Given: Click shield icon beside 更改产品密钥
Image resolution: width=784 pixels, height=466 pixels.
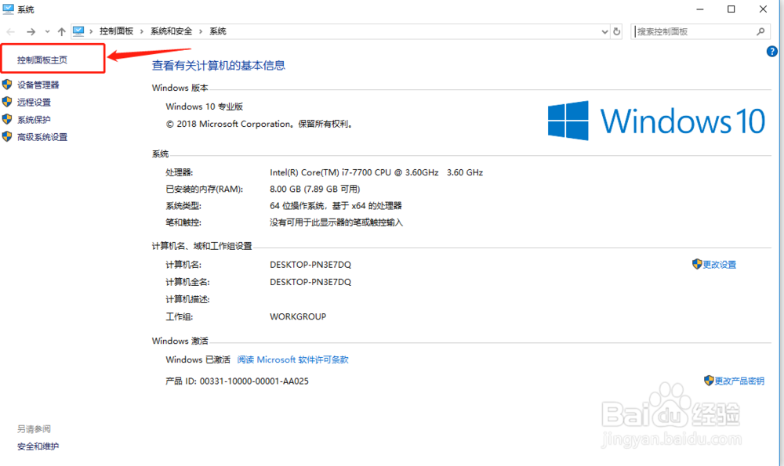Looking at the screenshot, I should [x=709, y=381].
